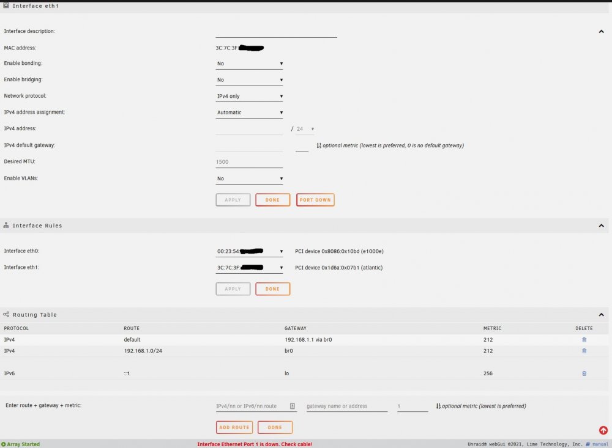Collapse the Interface eth1 section chevron
This screenshot has height=448, width=612.
[601, 32]
